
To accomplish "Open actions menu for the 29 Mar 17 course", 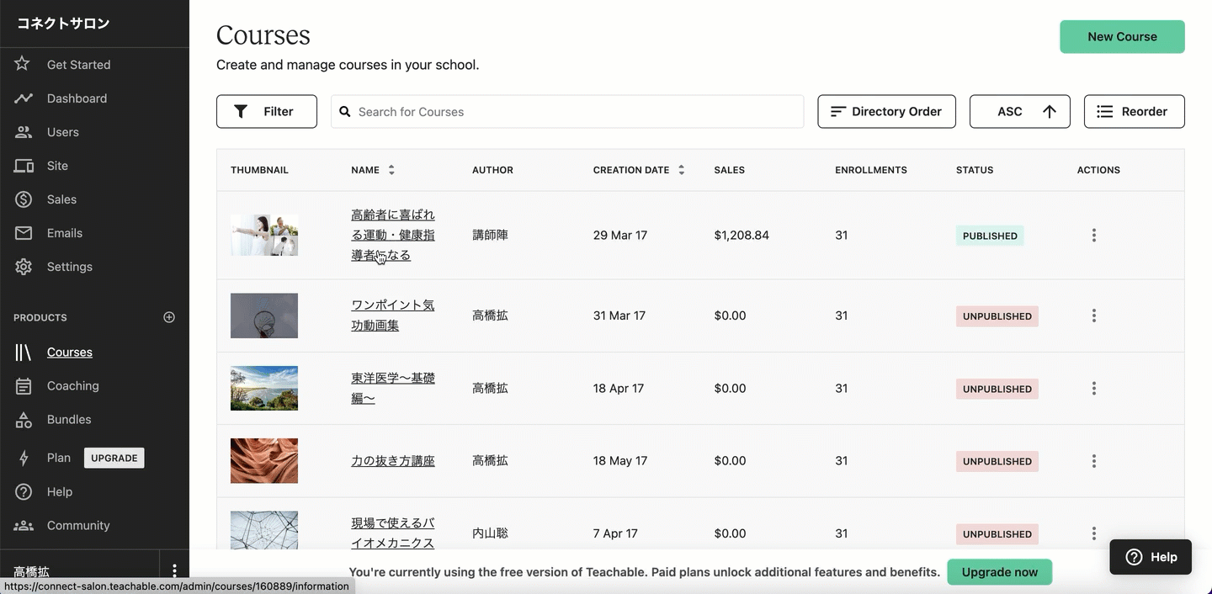I will click(1093, 236).
